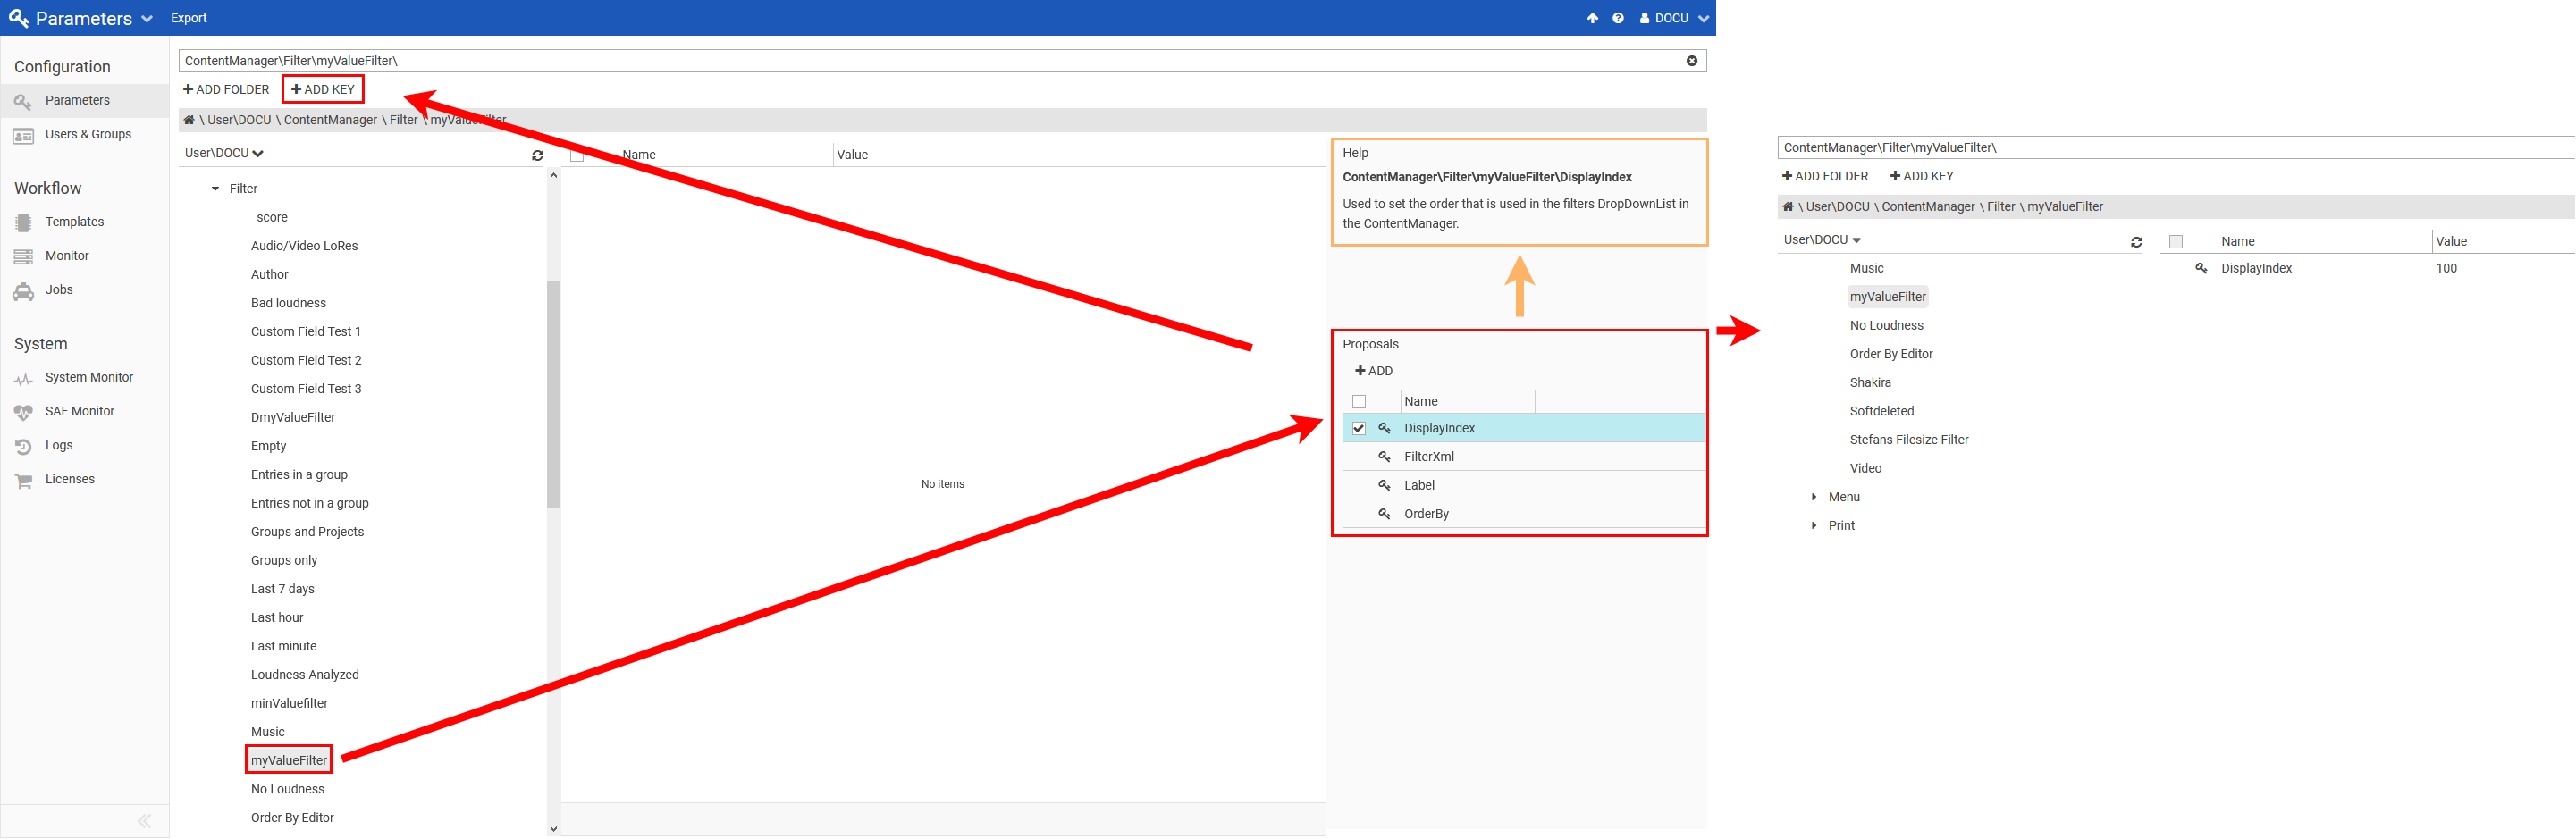The height and width of the screenshot is (839, 2576).
Task: Collapse the left sidebar with double chevron
Action: tap(144, 821)
